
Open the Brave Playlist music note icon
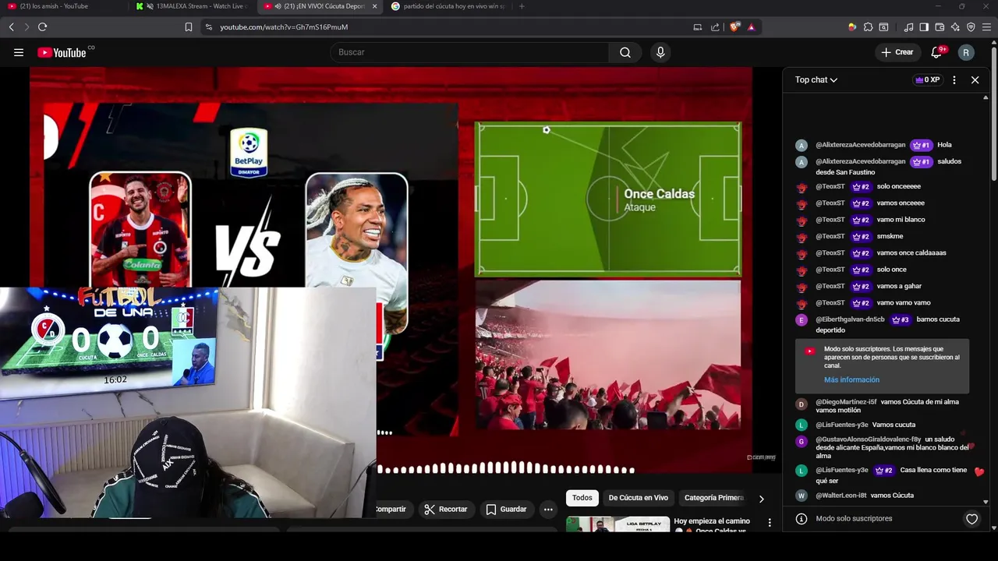(x=908, y=26)
